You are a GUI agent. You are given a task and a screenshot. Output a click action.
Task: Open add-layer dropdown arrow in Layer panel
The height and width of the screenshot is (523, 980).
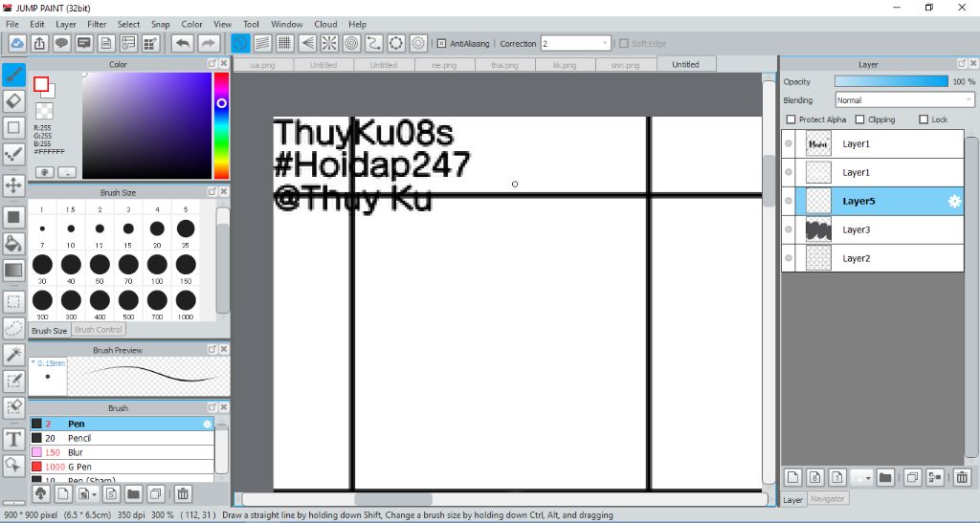tap(869, 478)
